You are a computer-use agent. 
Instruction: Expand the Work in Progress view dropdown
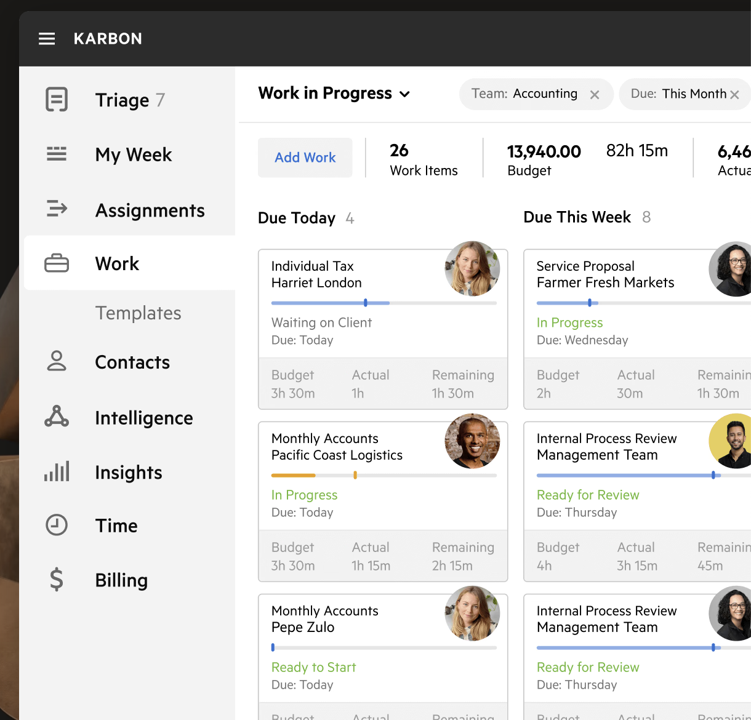404,94
